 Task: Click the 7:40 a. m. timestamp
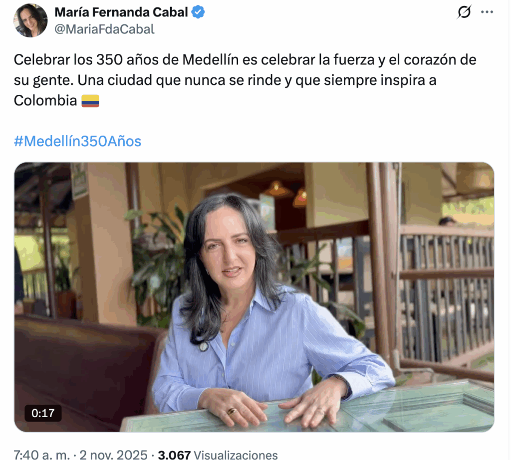(x=42, y=455)
